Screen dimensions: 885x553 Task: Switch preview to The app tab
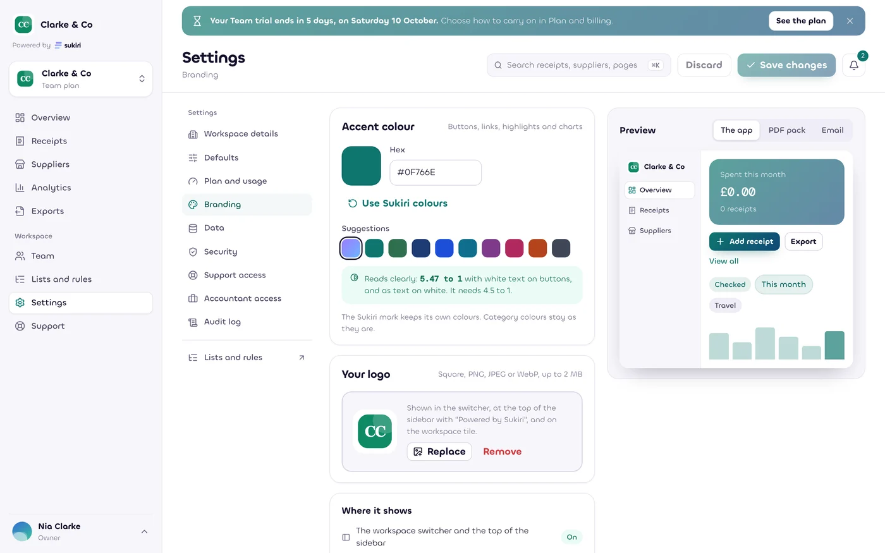click(x=736, y=130)
